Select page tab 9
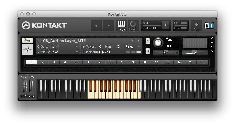Screen dimensions: 235x125 tap(122, 62)
